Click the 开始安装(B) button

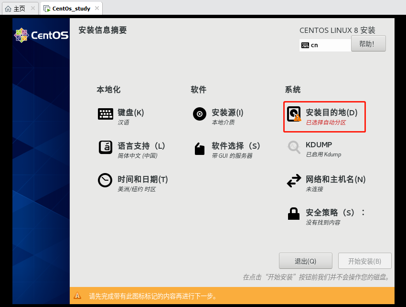tap(364, 261)
